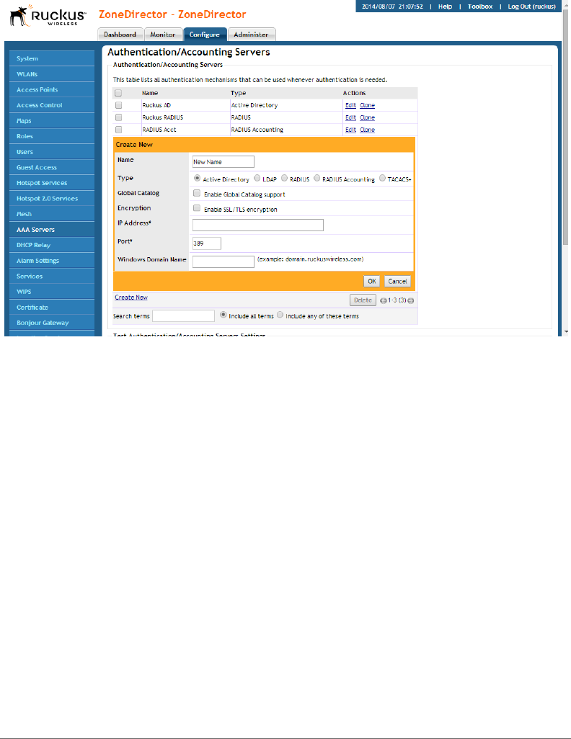Click the Delete button

click(x=363, y=300)
